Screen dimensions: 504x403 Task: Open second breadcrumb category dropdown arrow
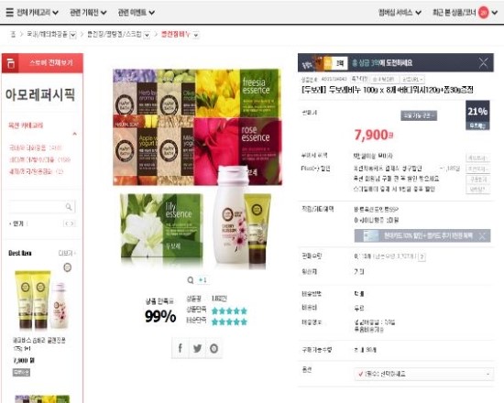[x=147, y=35]
